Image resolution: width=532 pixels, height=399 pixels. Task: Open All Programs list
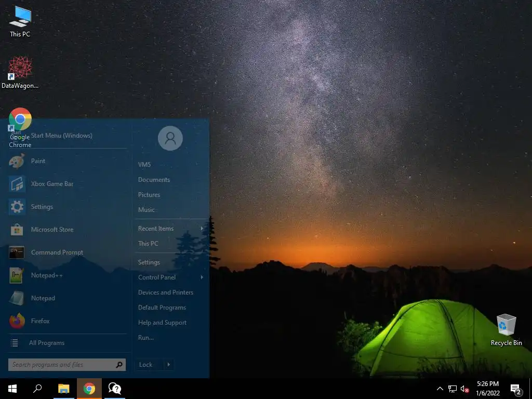pos(46,343)
